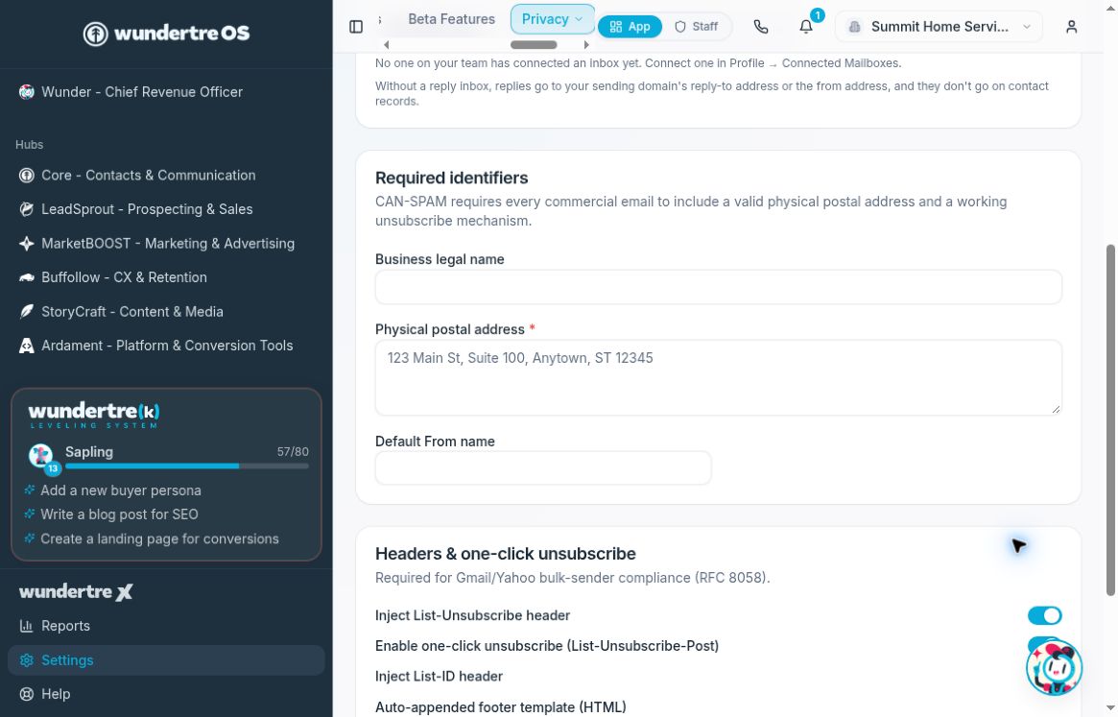This screenshot has width=1118, height=717.
Task: Expand the Summit Home Services account dropdown
Action: tap(939, 27)
